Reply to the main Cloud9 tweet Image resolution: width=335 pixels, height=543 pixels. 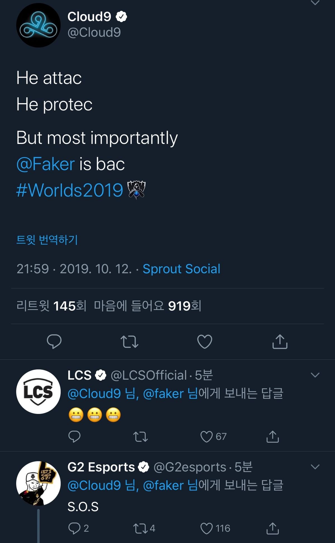54,341
